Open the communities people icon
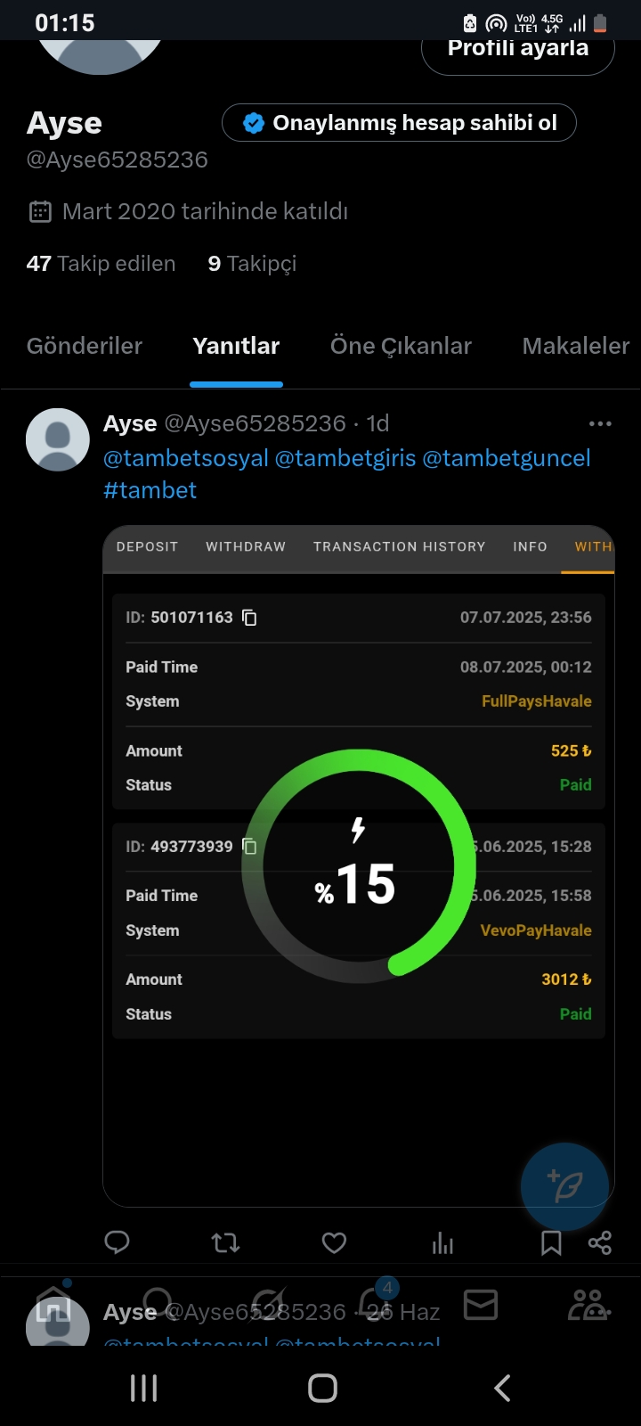The image size is (641, 1426). click(x=588, y=1306)
